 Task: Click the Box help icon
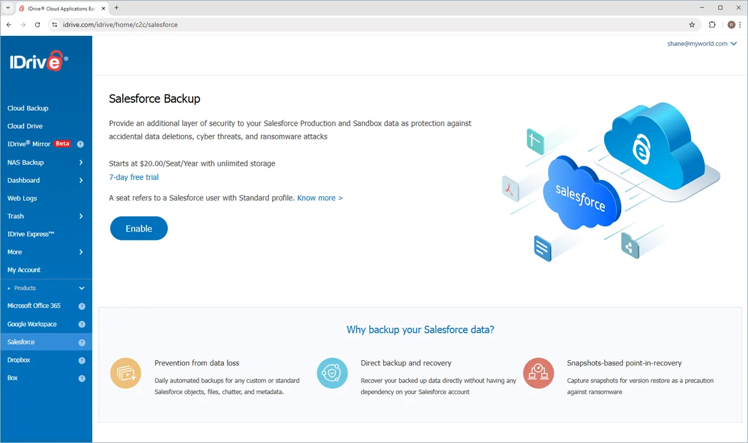click(82, 378)
